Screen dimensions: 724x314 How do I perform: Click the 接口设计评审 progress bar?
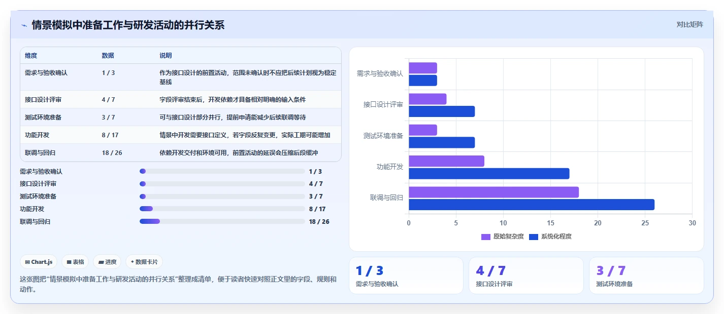[x=222, y=184]
